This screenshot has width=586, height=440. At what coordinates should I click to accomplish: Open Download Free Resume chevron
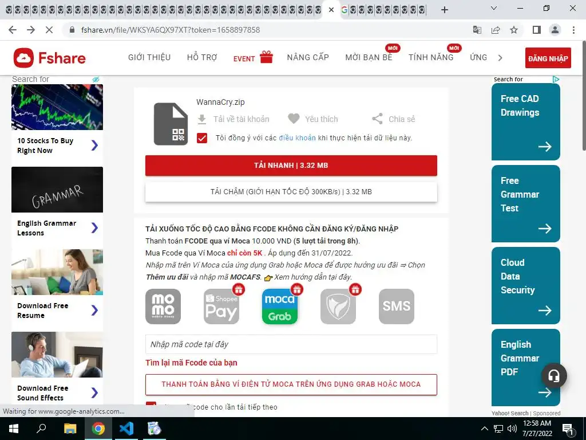tap(94, 310)
